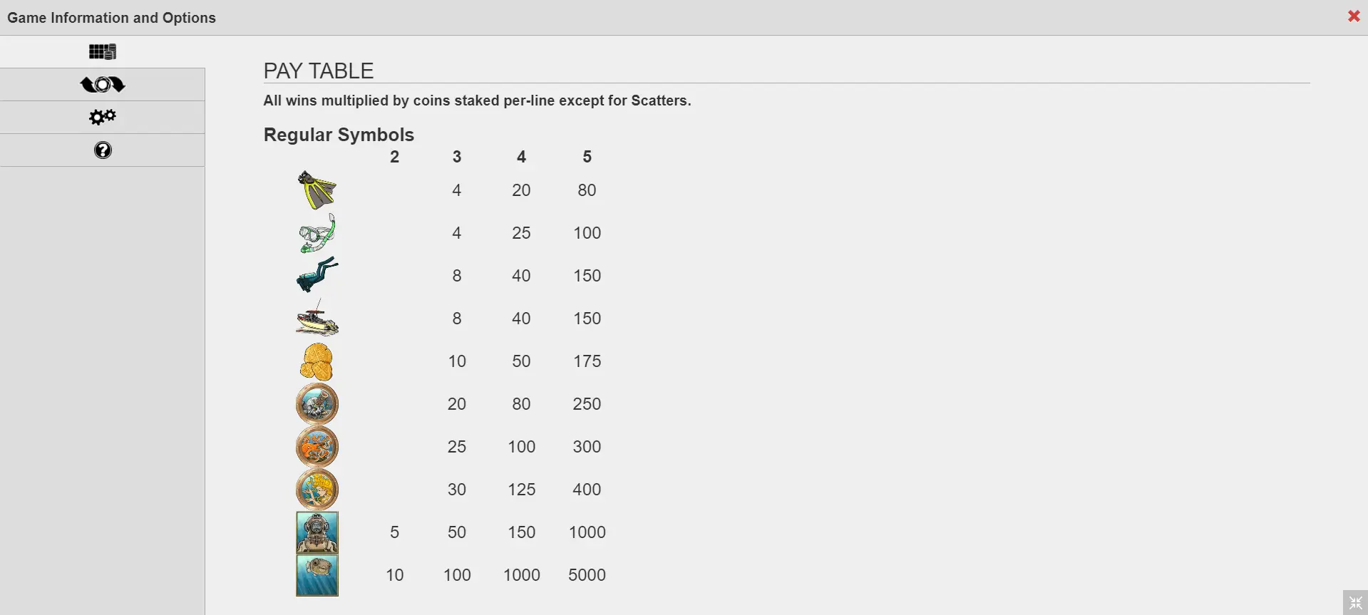Screen dimensions: 1368x615
Task: Click the collapse arrows icon at bottom right
Action: coord(1355,602)
